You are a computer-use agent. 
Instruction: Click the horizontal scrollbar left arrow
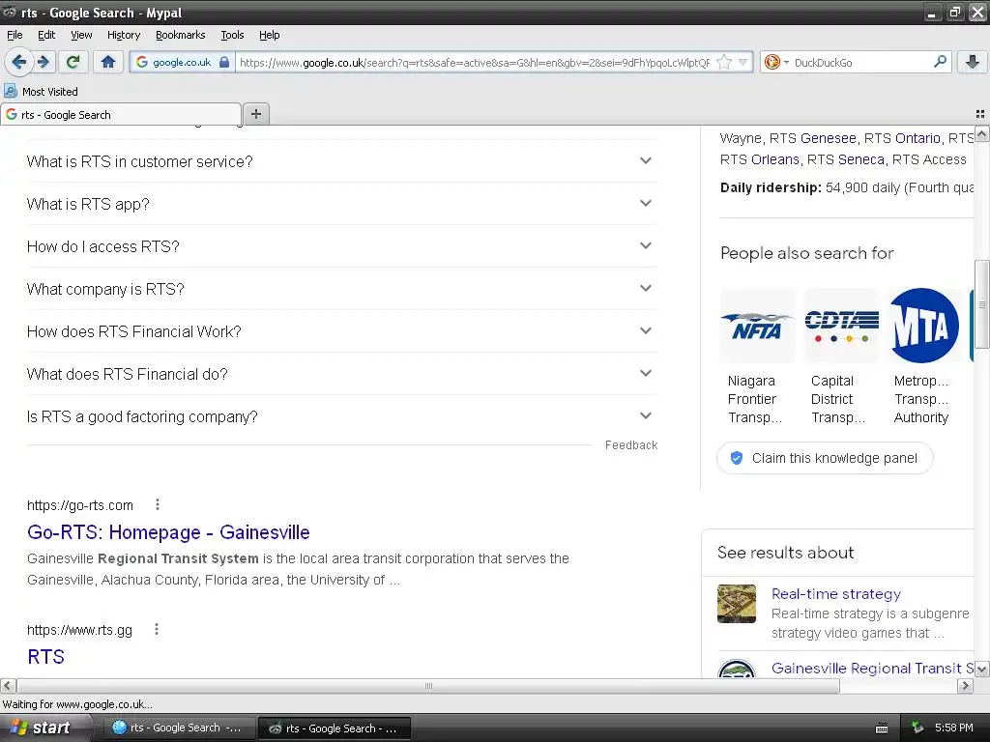[8, 686]
